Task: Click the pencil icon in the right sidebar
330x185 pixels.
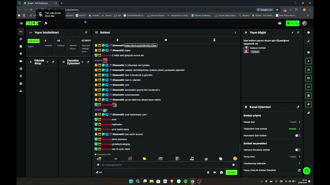Action: coord(309,41)
